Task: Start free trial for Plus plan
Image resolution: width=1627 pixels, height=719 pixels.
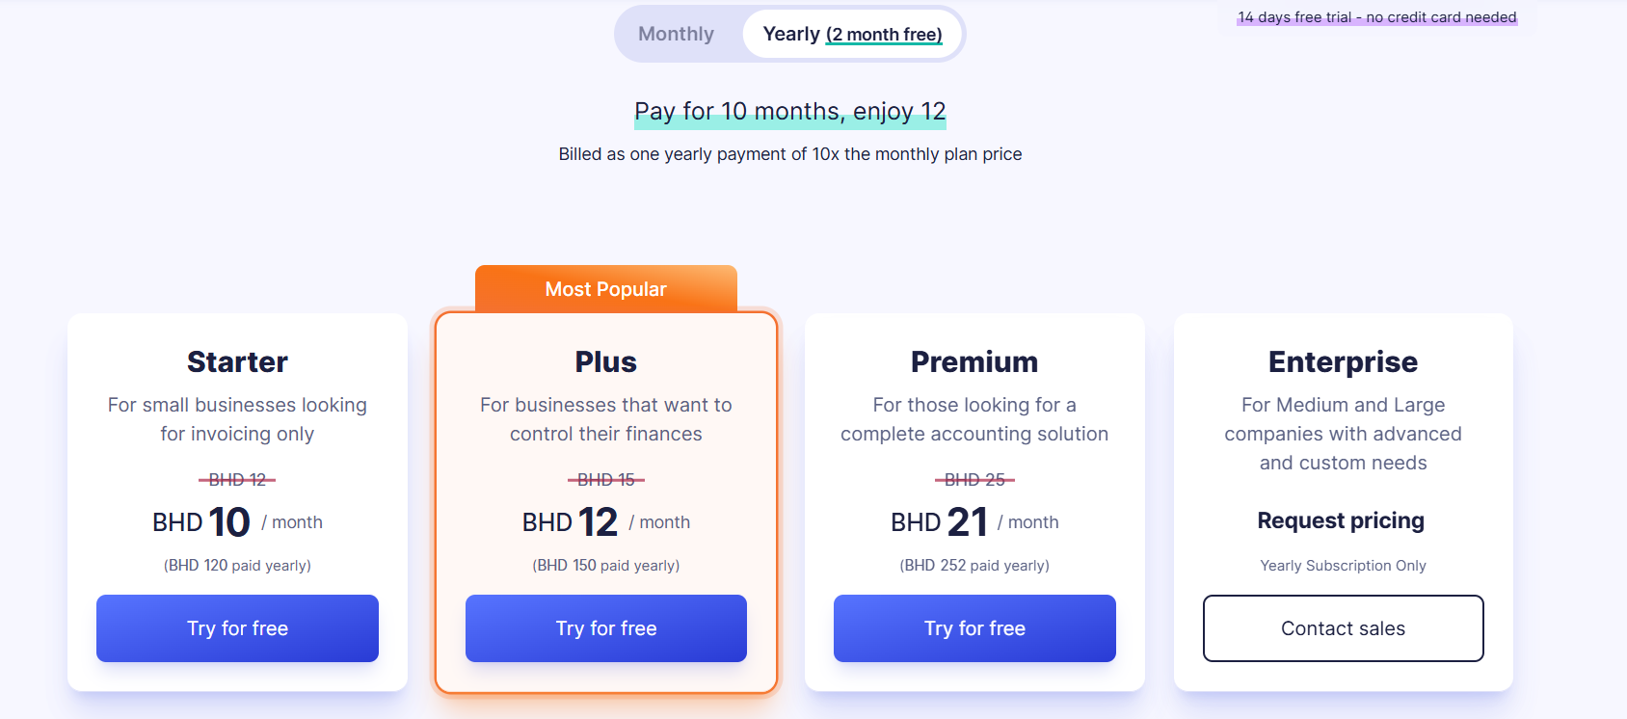Action: point(605,628)
